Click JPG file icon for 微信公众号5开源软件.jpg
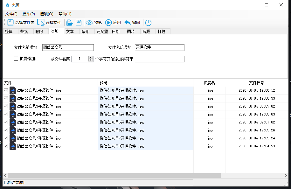Image resolution: width=291 pixels, height=189 pixels. pyautogui.click(x=13, y=122)
